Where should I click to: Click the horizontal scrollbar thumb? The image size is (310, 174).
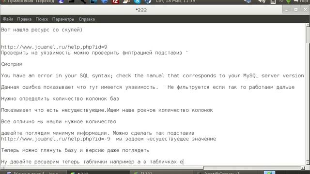(x=103, y=168)
